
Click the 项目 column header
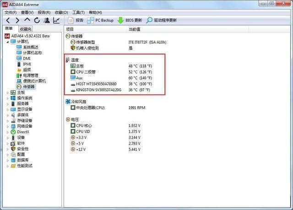[x=96, y=29]
